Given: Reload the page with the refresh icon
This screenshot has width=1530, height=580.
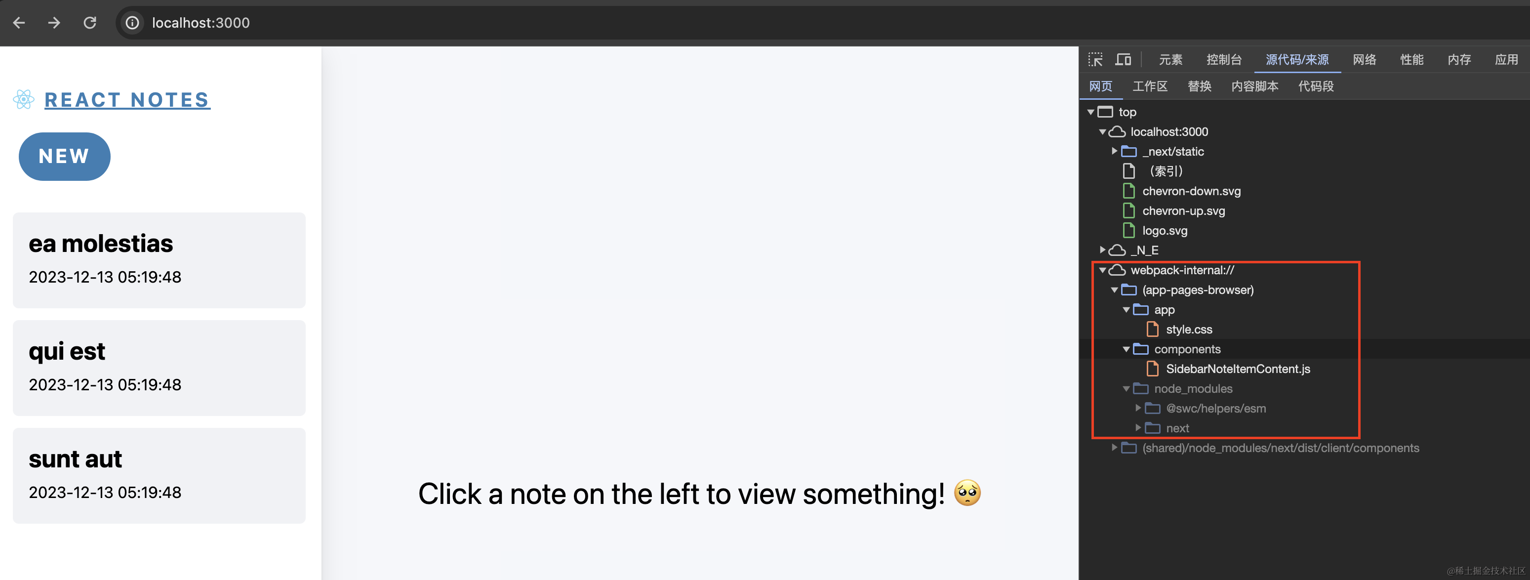Looking at the screenshot, I should [x=90, y=23].
